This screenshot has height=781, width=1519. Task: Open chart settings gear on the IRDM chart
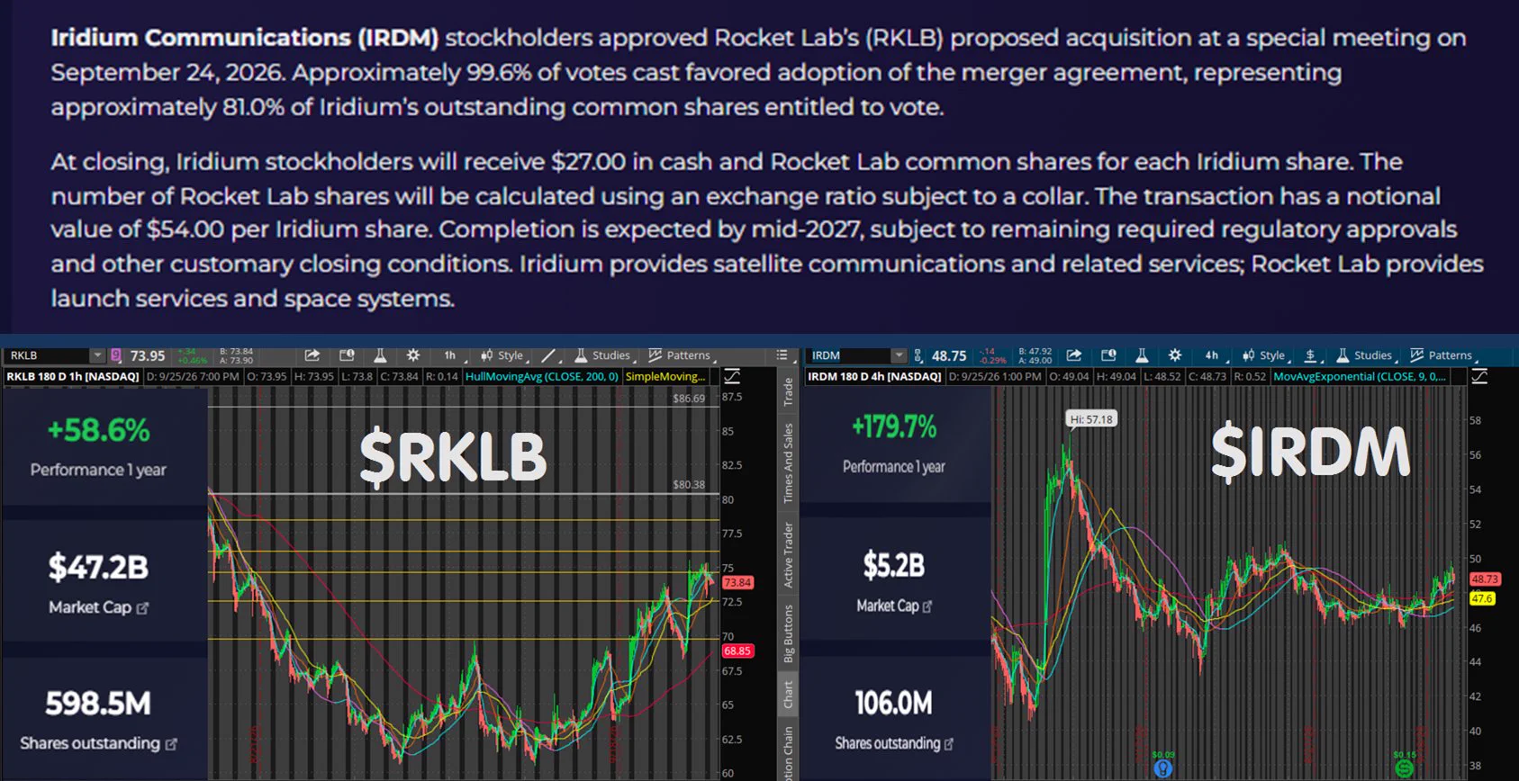coord(1175,355)
